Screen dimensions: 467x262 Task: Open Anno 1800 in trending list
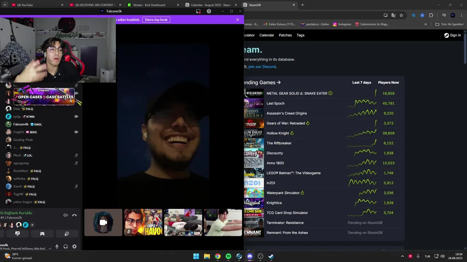coord(275,163)
